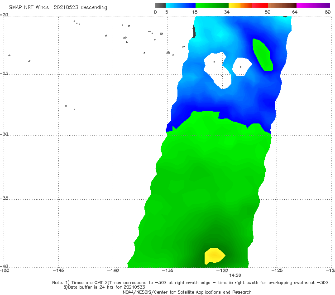Click the longitude label -130

[x=222, y=270]
